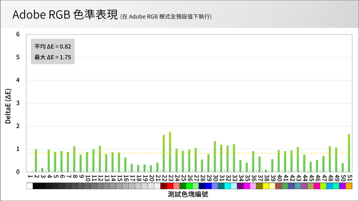Click the yellow swatch under patch 38
The image size is (359, 201).
click(266, 186)
